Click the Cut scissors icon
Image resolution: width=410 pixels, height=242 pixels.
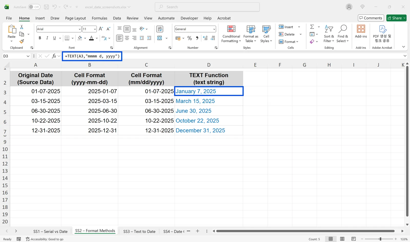(22, 27)
